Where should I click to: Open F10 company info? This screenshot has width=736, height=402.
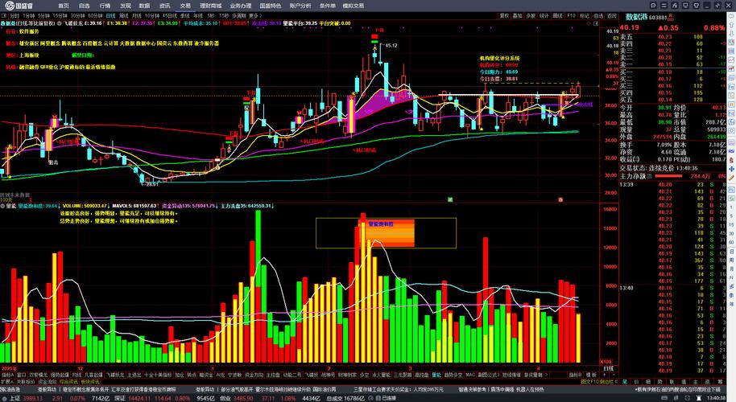[571, 15]
